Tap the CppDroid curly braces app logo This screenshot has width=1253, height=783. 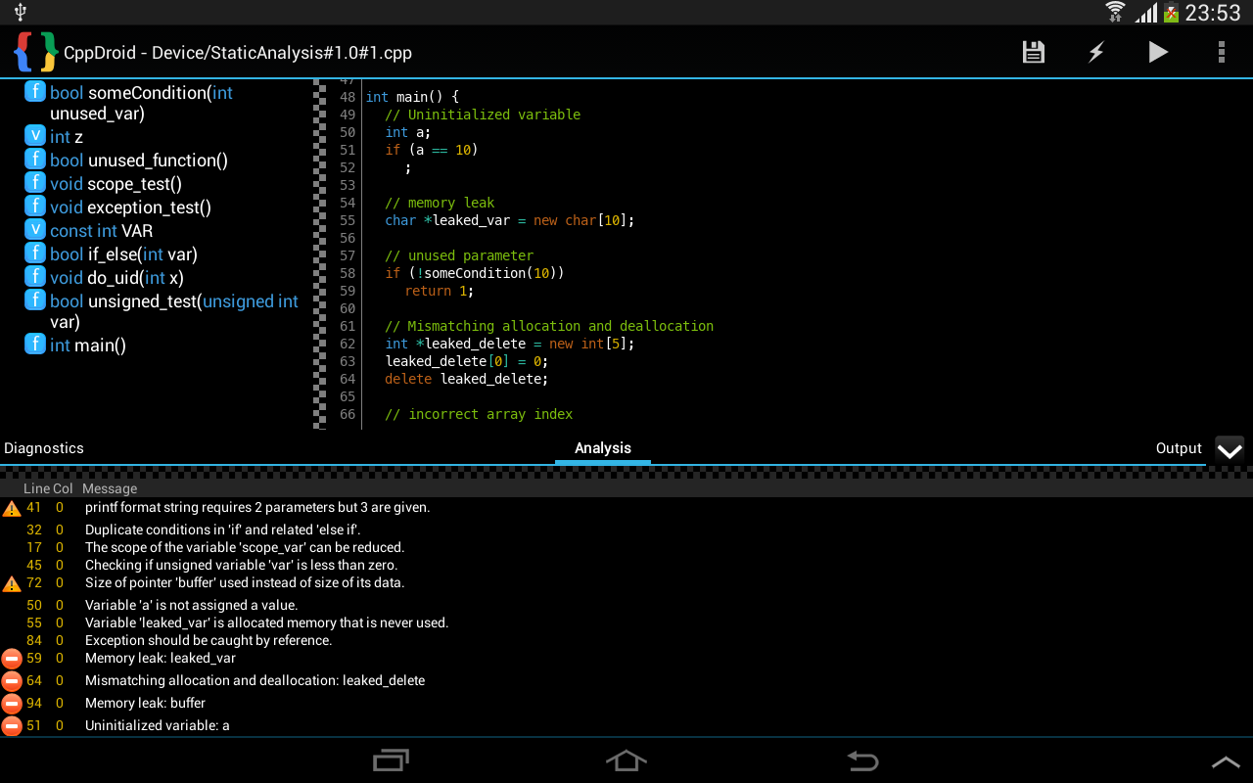pyautogui.click(x=35, y=52)
